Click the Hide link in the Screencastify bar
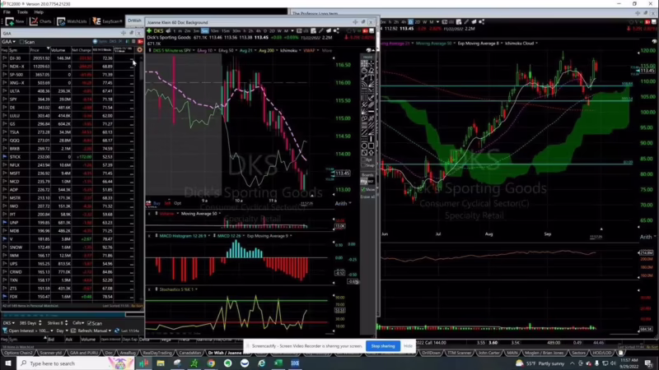This screenshot has height=370, width=659. (x=408, y=346)
